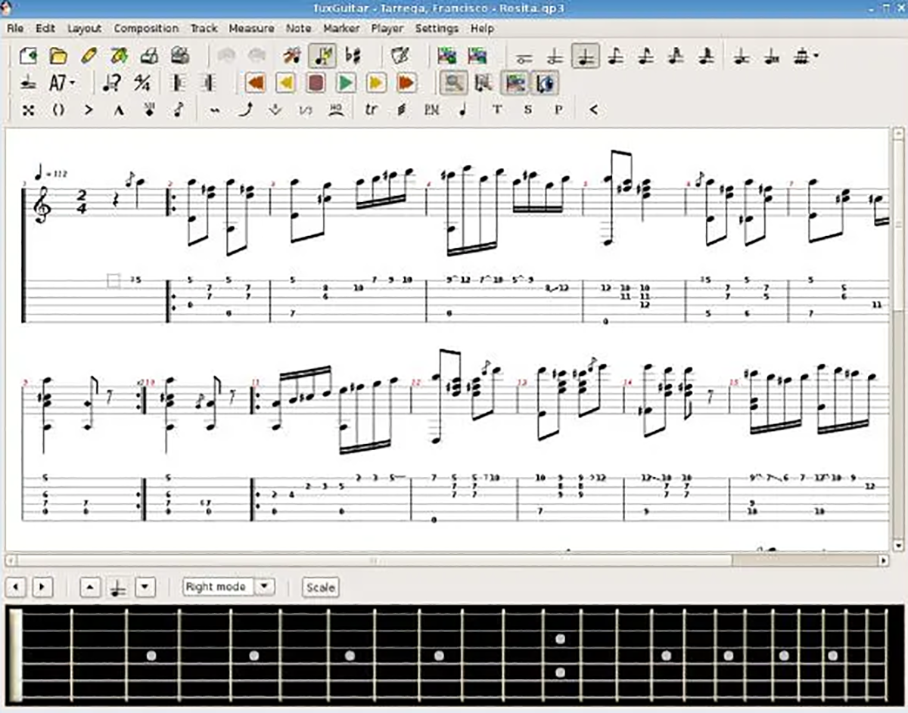The height and width of the screenshot is (713, 908).
Task: Remove the current track
Action: pyautogui.click(x=477, y=56)
